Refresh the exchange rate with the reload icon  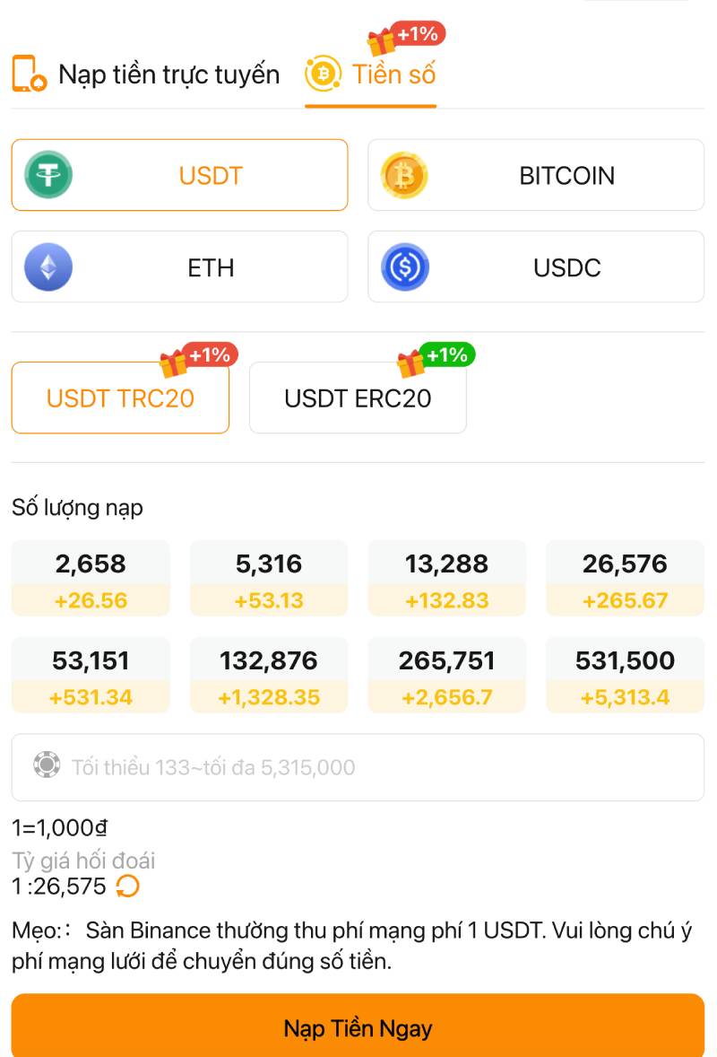(x=127, y=887)
